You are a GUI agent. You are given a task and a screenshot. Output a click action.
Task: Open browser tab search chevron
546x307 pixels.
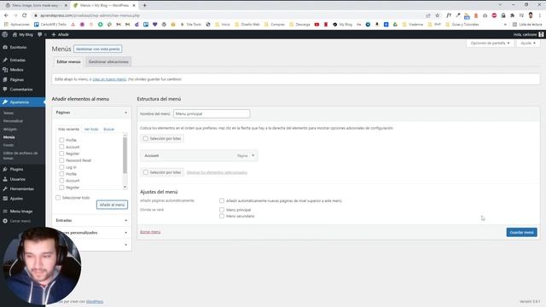click(x=500, y=5)
